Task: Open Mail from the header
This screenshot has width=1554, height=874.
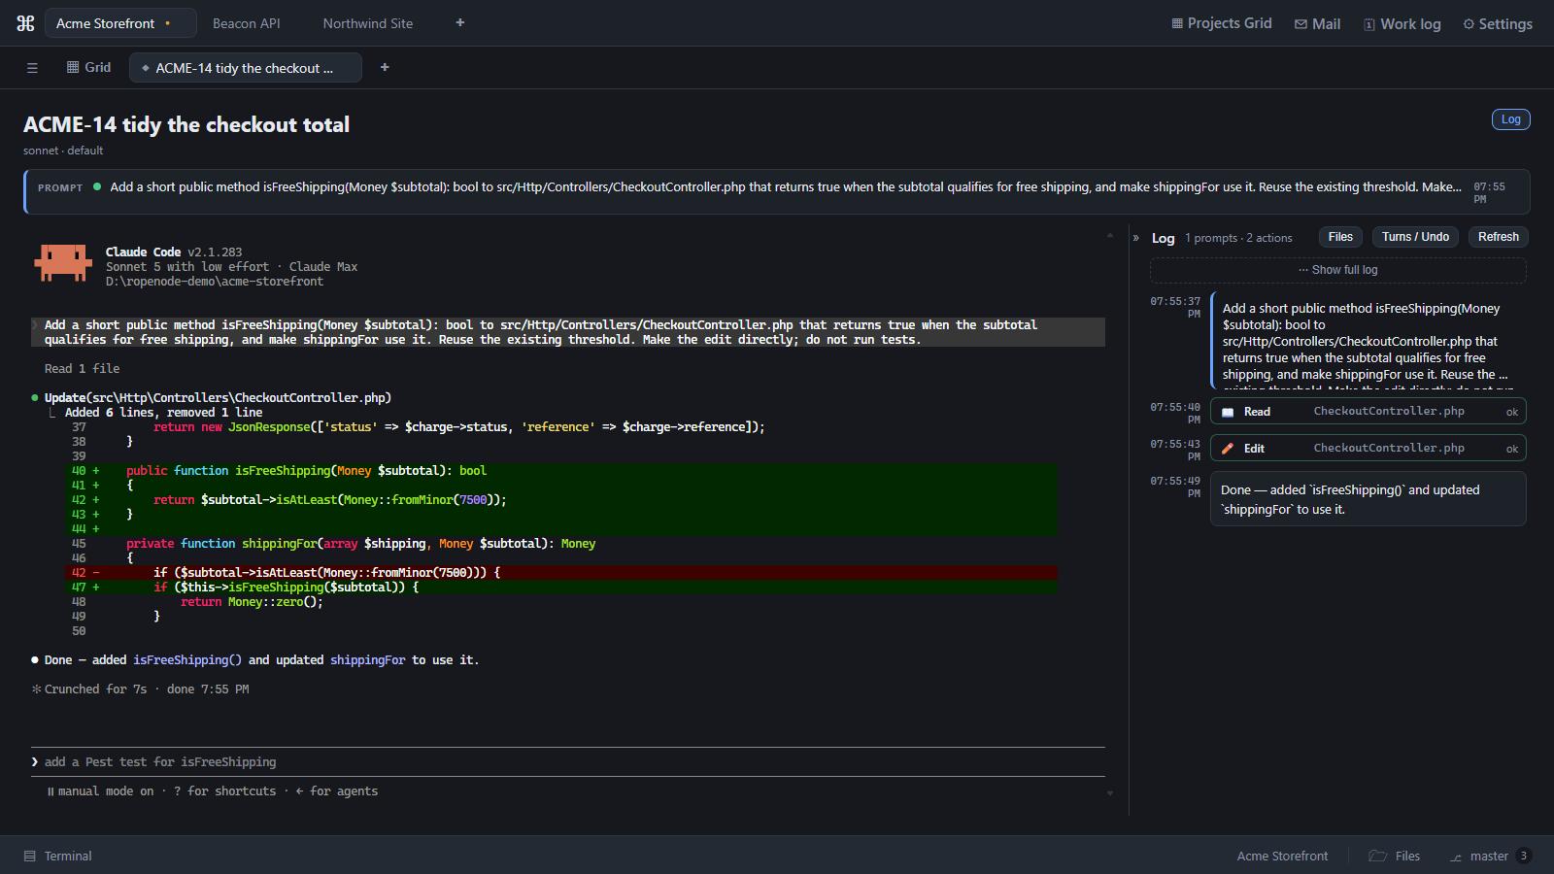Action: pos(1317,24)
